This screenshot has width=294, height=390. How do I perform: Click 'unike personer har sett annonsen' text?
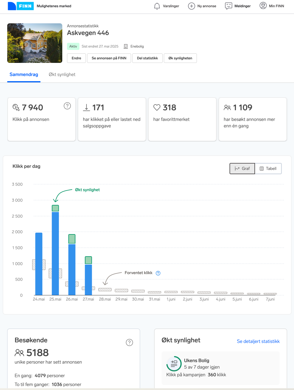click(x=48, y=362)
